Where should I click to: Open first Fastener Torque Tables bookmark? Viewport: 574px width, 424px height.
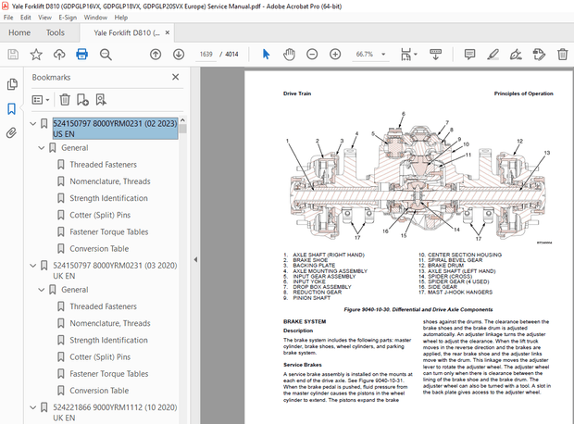tap(109, 231)
